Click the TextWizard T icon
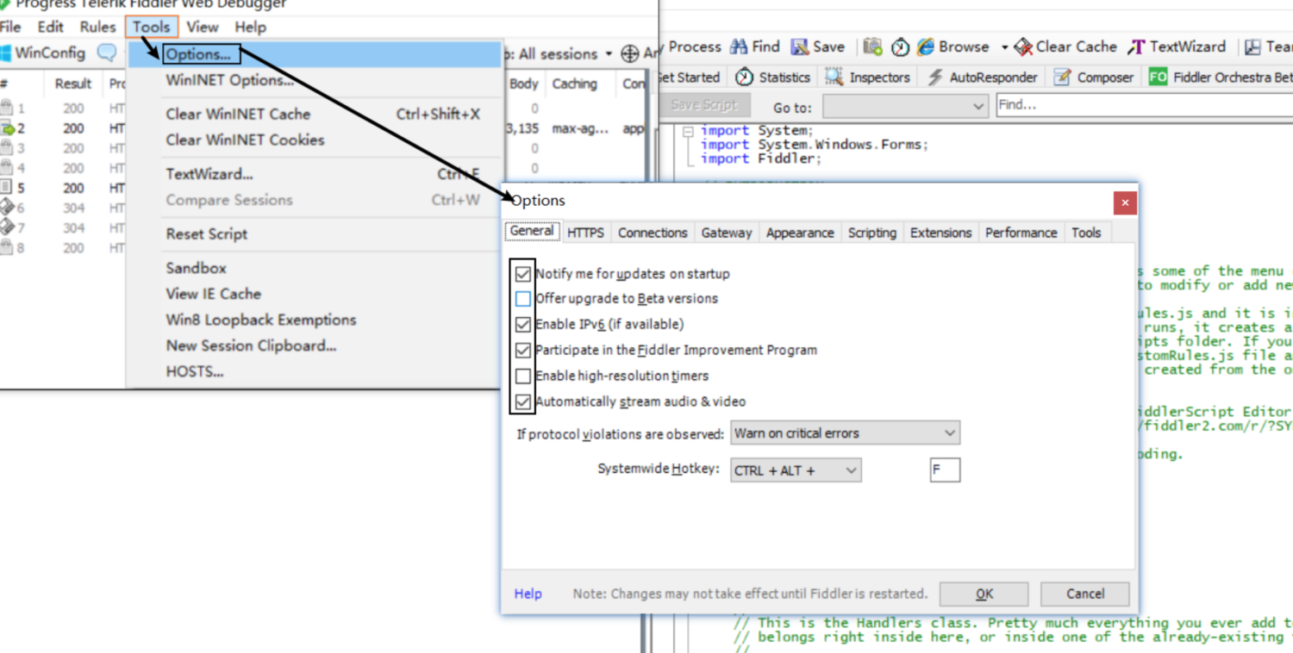 [x=1137, y=47]
